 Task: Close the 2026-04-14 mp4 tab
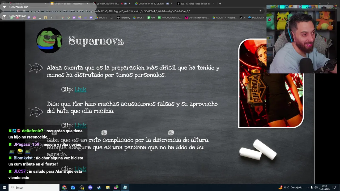tap(172, 3)
